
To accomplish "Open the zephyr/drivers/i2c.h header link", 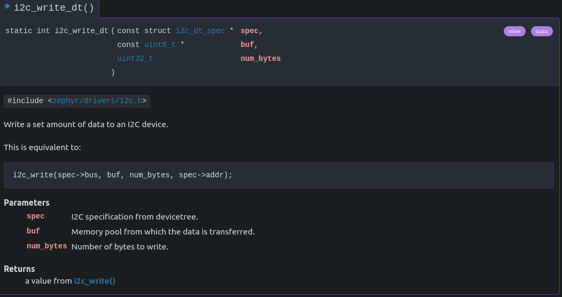I will pos(97,100).
